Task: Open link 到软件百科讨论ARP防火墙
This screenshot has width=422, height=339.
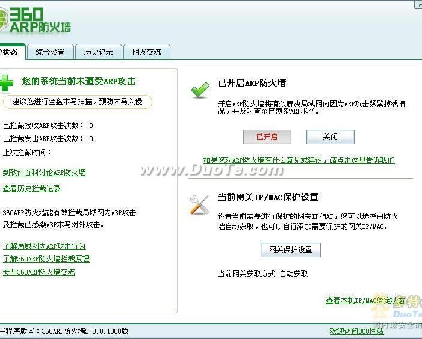Action: (x=45, y=172)
